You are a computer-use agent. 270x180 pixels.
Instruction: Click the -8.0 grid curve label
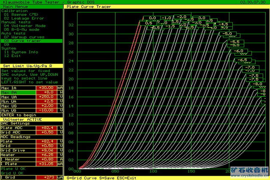pyautogui.click(x=258, y=84)
